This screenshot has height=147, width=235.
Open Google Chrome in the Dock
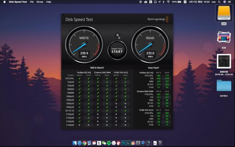click(84, 143)
